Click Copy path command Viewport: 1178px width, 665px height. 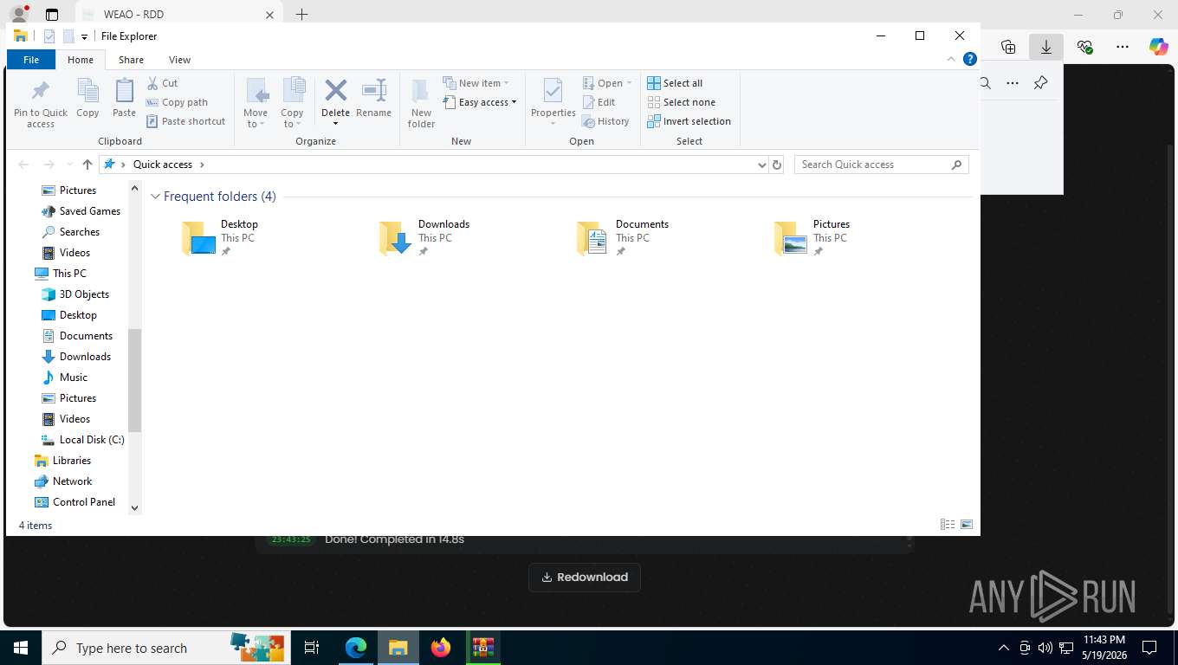[178, 102]
